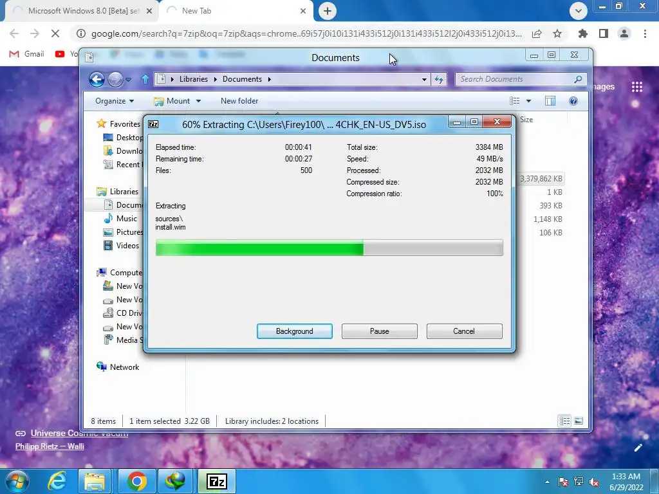
Task: Open Chrome profile icon
Action: click(624, 33)
